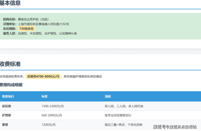Click the highlighted 总费用4700-8000元/月 badge

[43, 77]
